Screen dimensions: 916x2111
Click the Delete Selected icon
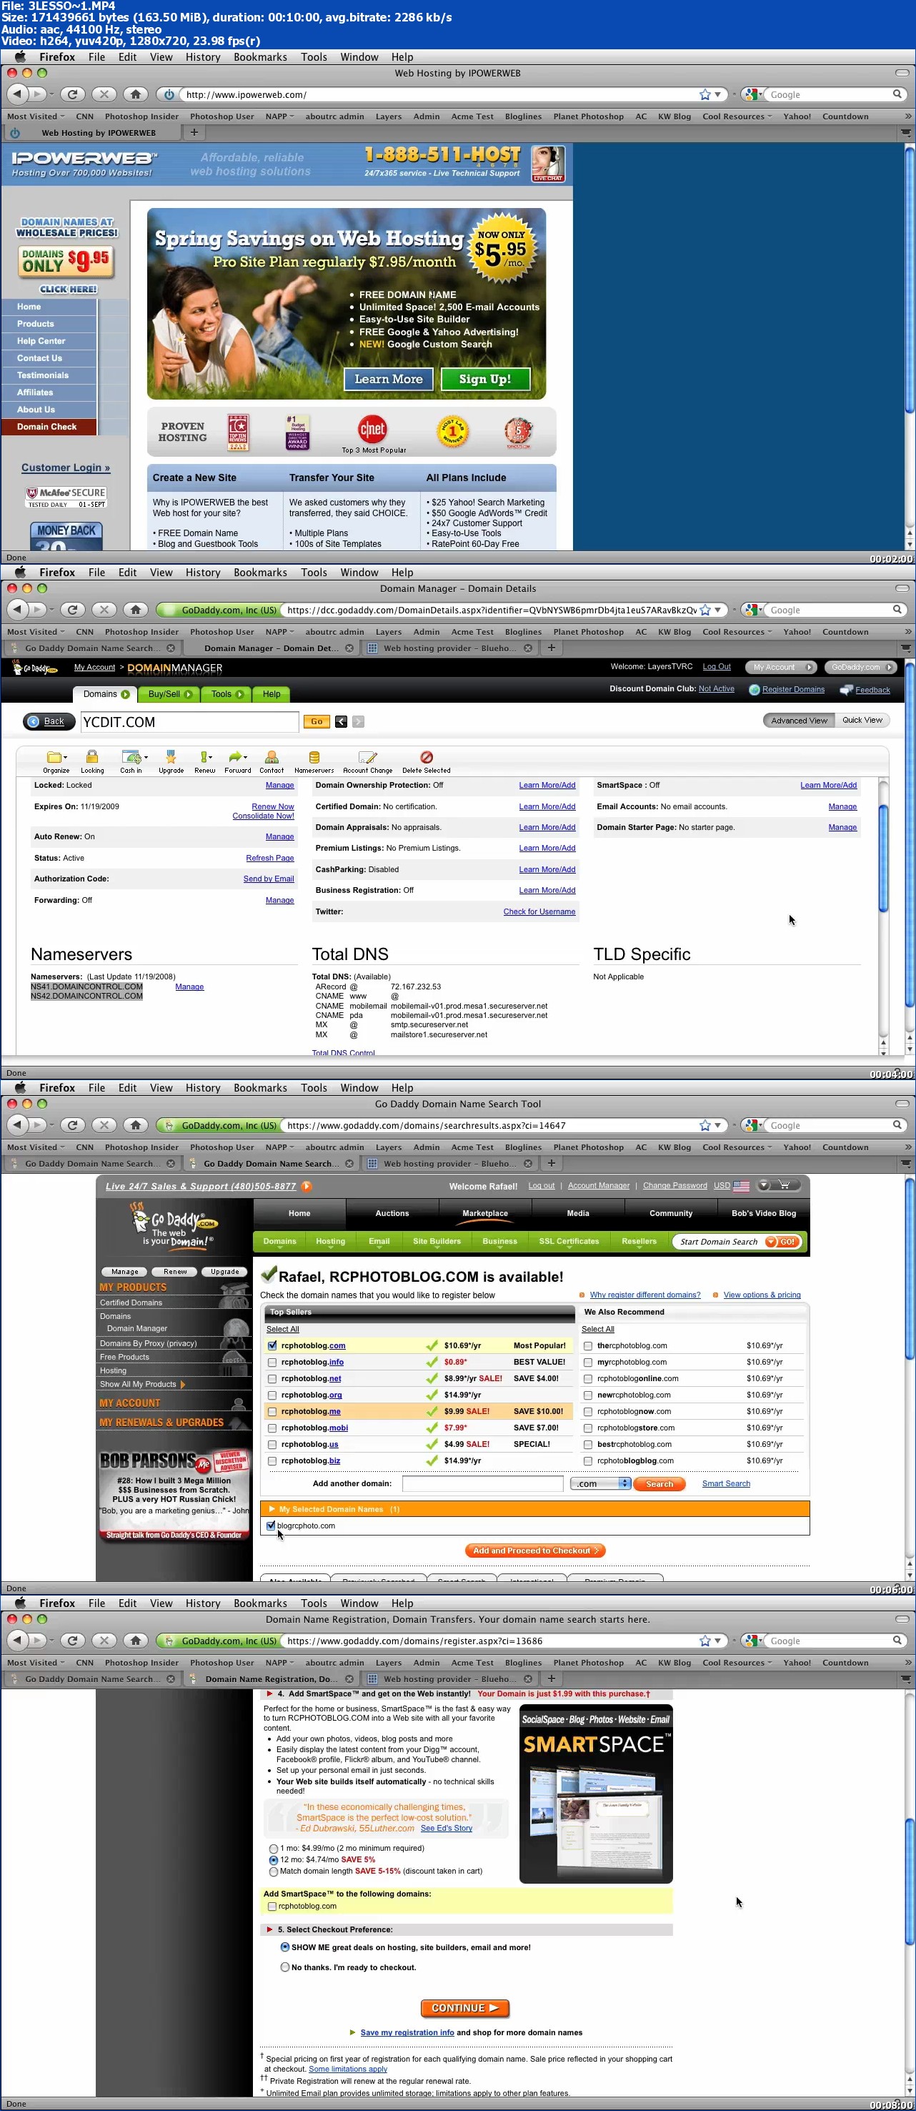(x=426, y=756)
